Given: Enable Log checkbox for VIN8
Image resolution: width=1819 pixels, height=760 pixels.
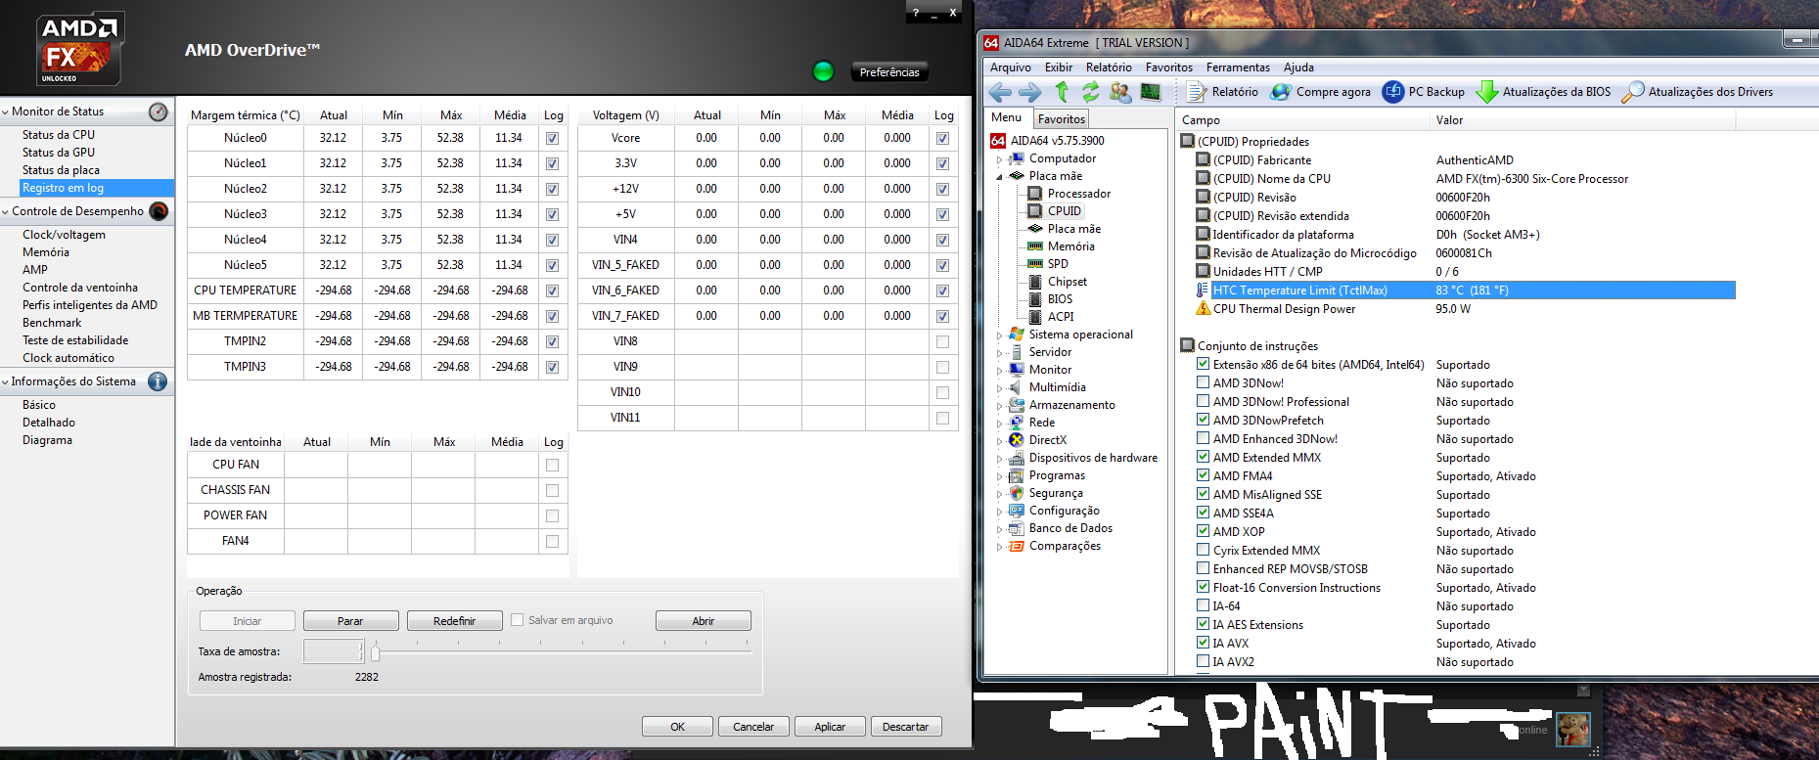Looking at the screenshot, I should 942,341.
